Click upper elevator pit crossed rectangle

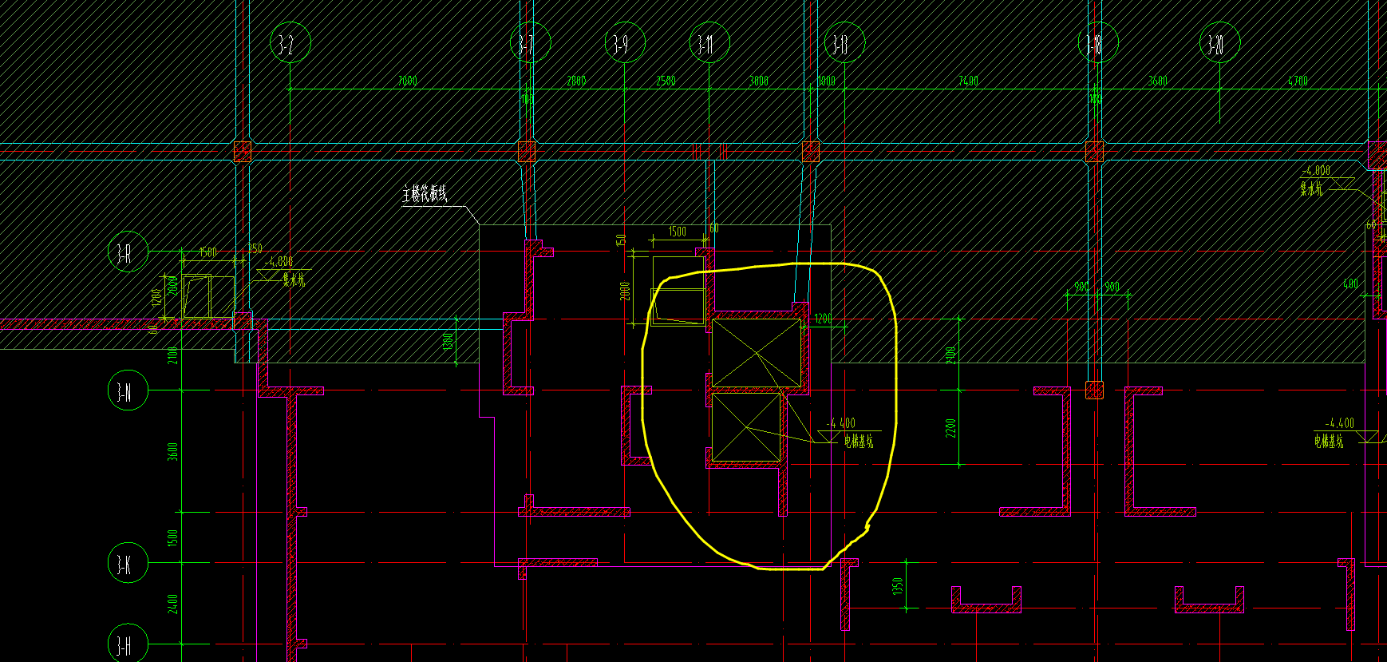[757, 352]
